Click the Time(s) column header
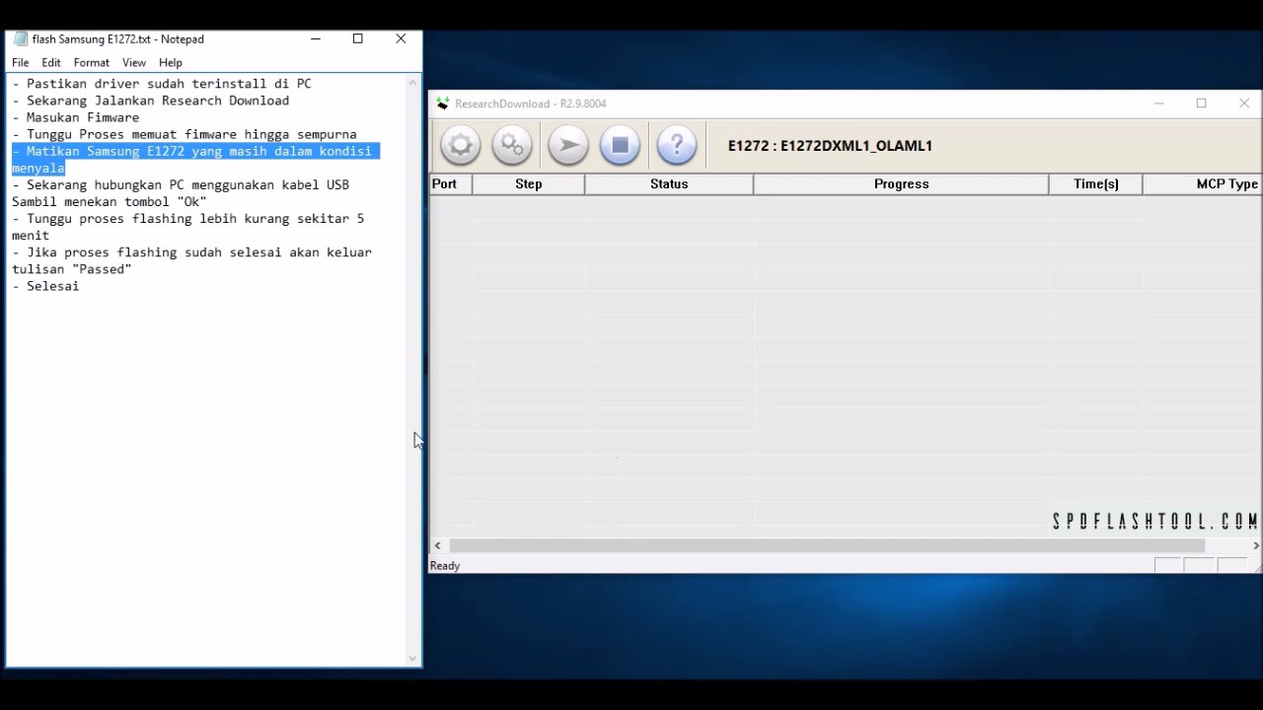The width and height of the screenshot is (1263, 710). tap(1096, 184)
